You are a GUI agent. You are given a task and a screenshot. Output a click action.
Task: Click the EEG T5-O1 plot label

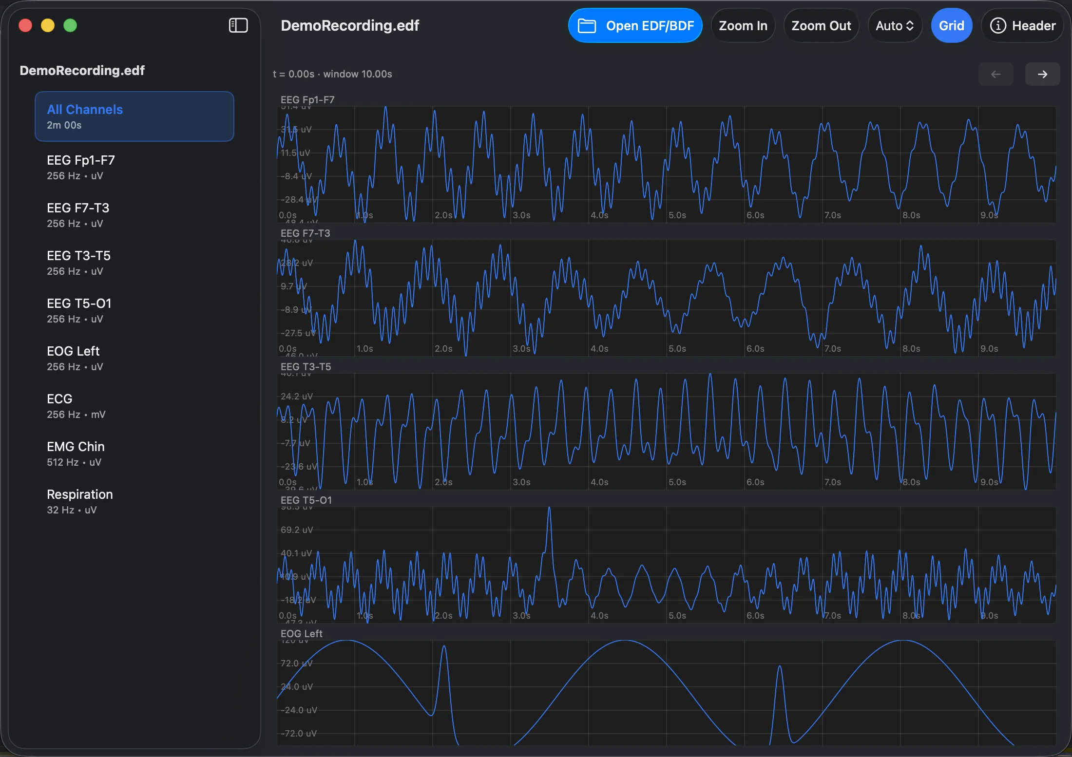pyautogui.click(x=306, y=500)
